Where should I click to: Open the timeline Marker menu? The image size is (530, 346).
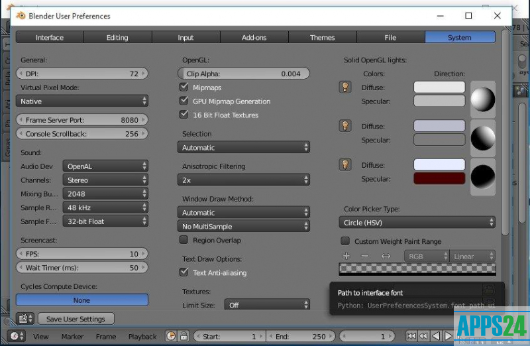click(72, 336)
